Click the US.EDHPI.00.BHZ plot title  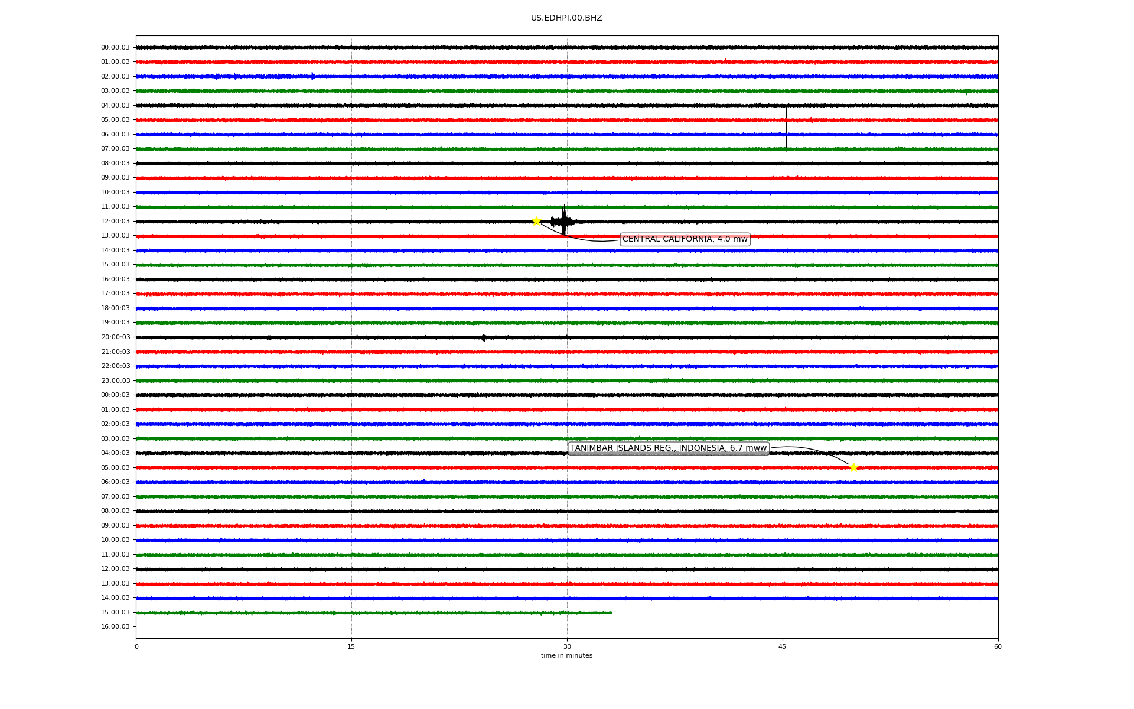click(x=566, y=18)
